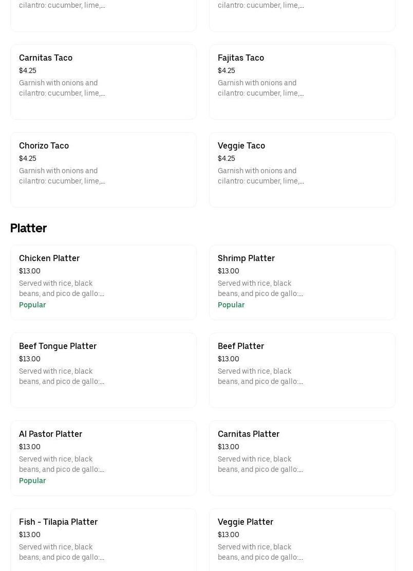Click the Chorizo Taco title
413x571 pixels.
pos(44,146)
